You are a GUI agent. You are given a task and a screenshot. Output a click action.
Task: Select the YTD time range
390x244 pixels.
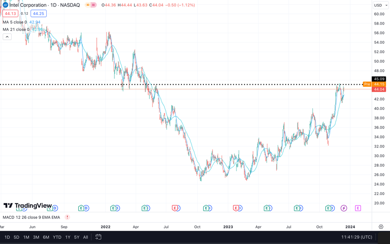click(57, 237)
